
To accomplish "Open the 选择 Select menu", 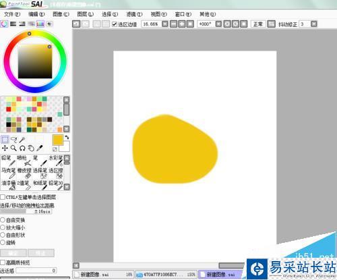I will click(110, 14).
